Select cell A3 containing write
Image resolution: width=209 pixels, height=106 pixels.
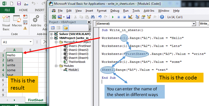14,65
